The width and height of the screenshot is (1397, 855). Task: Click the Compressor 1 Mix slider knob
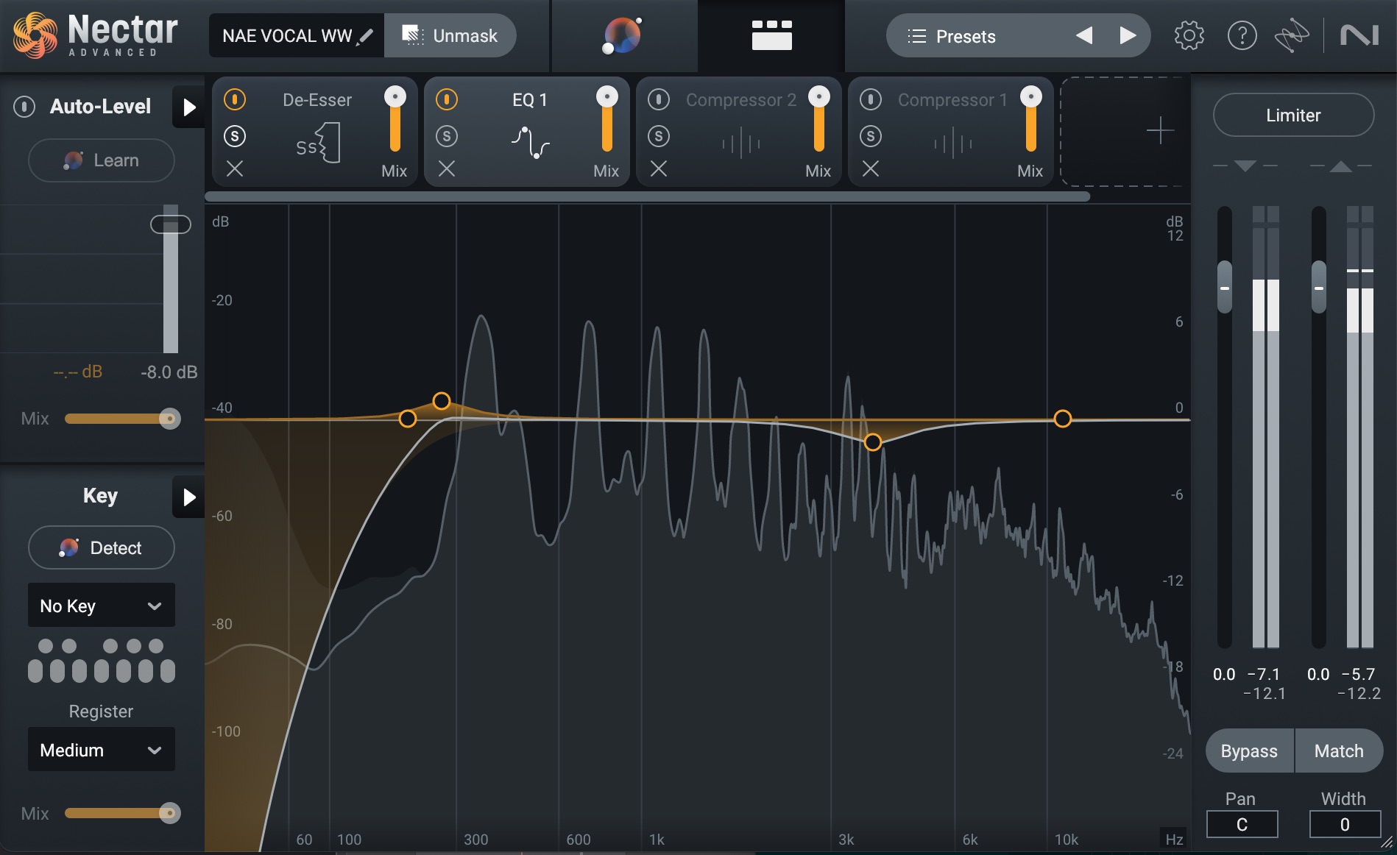pyautogui.click(x=1031, y=96)
